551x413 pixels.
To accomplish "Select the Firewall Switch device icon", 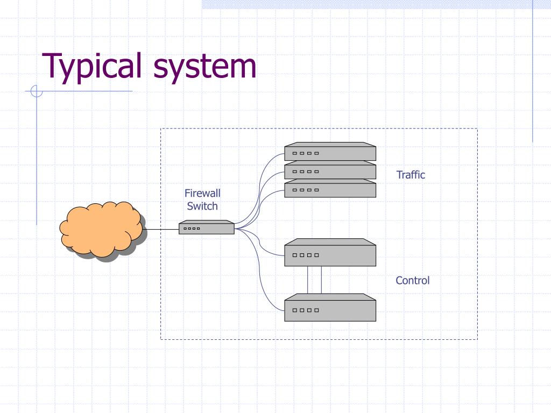I will pos(207,227).
